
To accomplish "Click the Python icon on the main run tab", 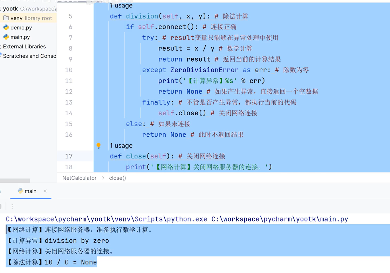I will pos(20,191).
